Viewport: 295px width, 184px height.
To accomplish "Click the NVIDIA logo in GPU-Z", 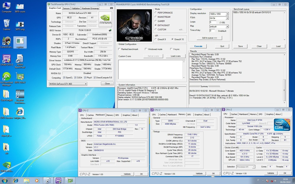I will tap(105, 19).
